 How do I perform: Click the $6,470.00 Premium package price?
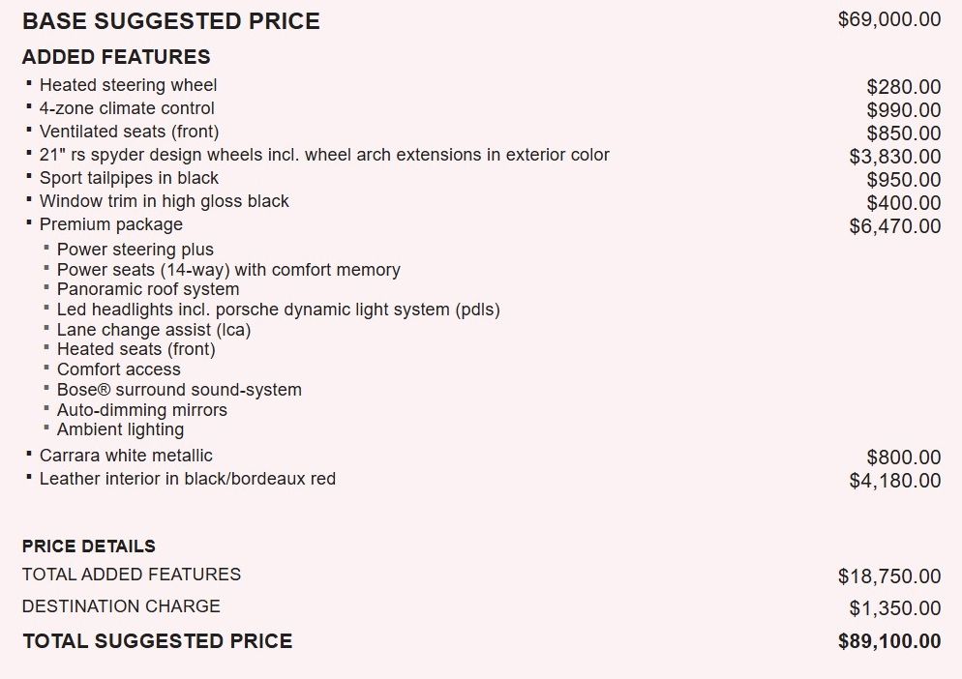(x=894, y=226)
